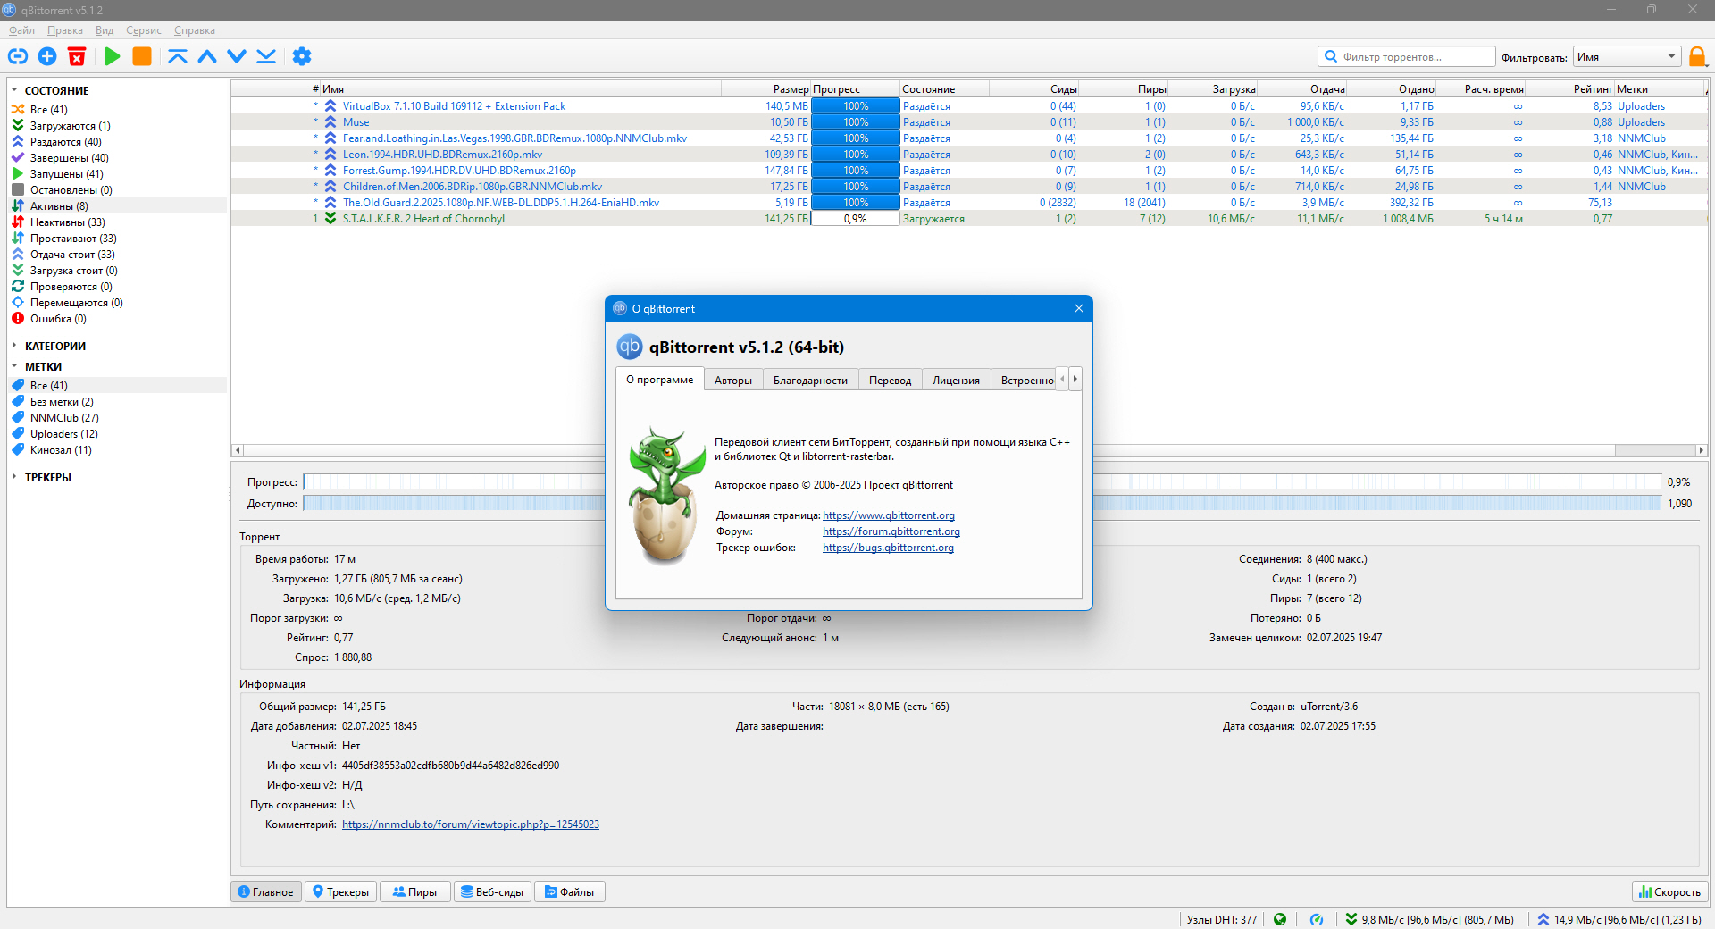Select the Без метки (2) tag filter
Screen dimensions: 1715x929
[x=62, y=402]
